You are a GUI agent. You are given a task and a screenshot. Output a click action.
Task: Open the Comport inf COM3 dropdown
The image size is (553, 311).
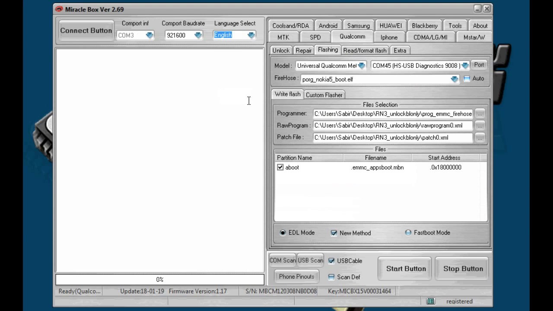pyautogui.click(x=149, y=35)
